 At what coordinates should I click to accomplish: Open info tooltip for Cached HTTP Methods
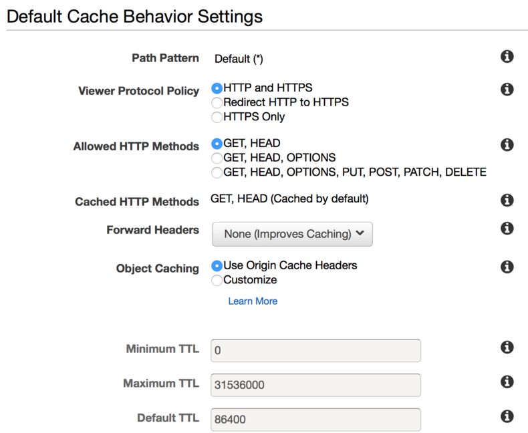507,200
